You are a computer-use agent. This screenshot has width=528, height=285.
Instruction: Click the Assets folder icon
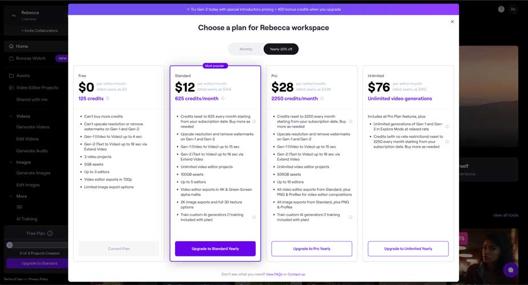(x=11, y=76)
